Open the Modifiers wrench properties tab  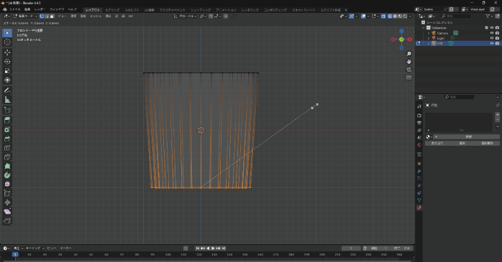[x=419, y=171]
